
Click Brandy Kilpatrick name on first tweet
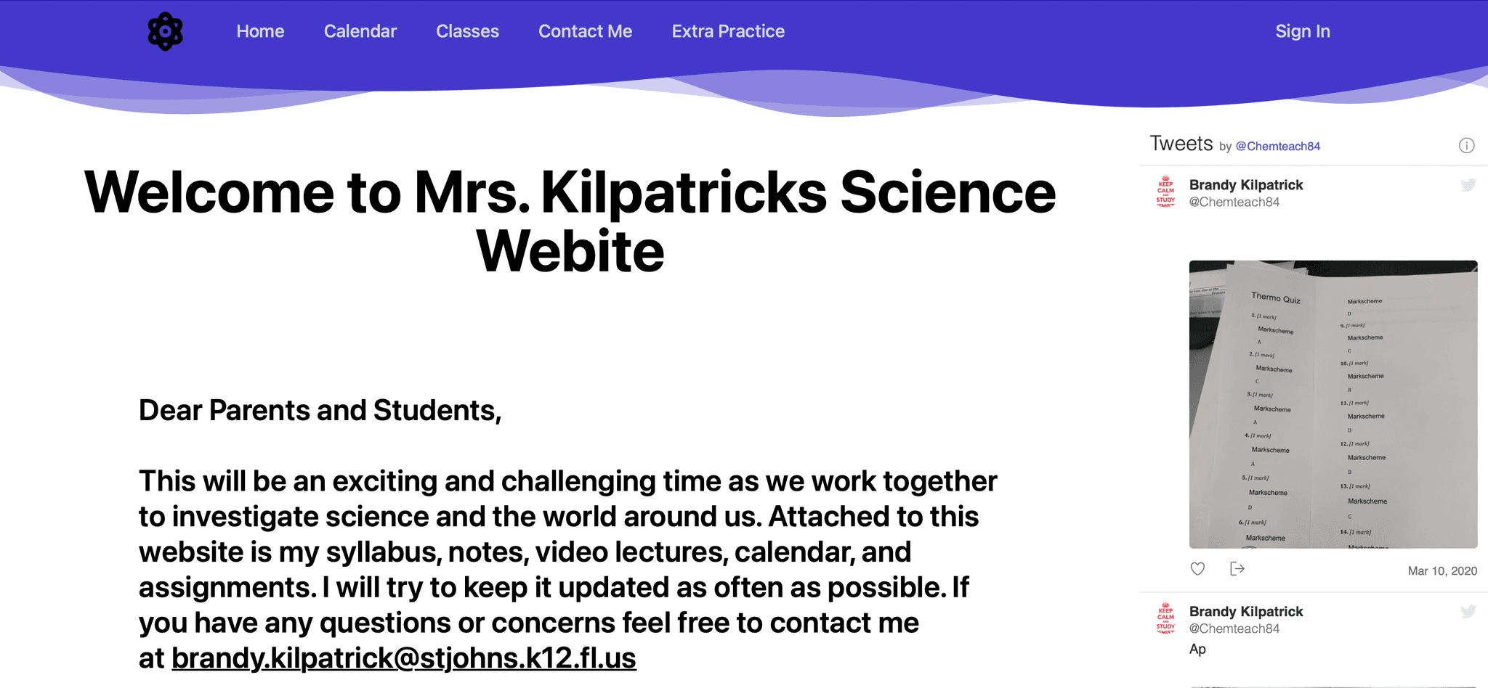point(1245,185)
